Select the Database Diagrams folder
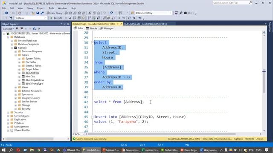 [32, 51]
